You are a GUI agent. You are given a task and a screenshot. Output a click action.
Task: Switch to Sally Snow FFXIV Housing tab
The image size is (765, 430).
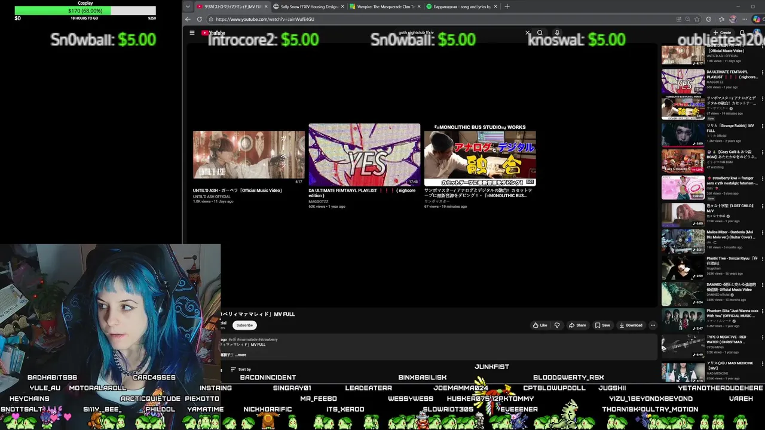[x=309, y=7]
